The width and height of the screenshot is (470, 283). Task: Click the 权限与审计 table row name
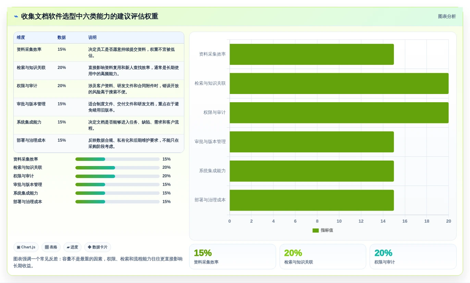coord(27,86)
